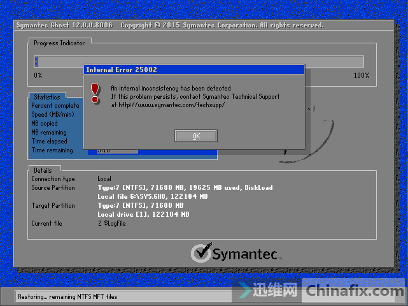
Task: Click 'Current file' details label
Action: point(46,223)
